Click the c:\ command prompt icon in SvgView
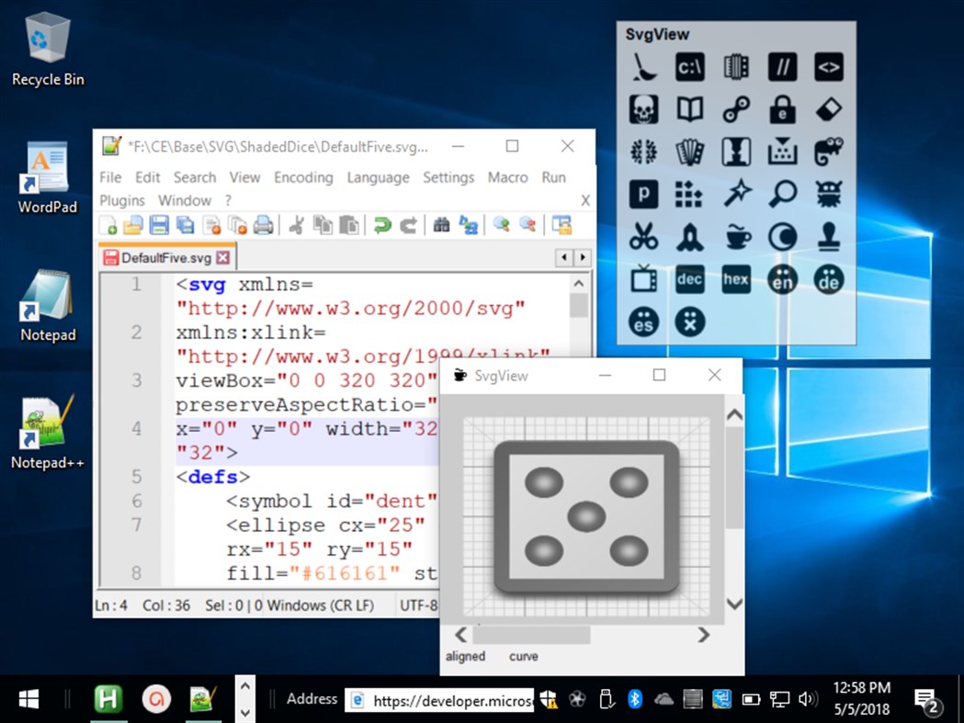This screenshot has width=964, height=723. click(x=689, y=66)
